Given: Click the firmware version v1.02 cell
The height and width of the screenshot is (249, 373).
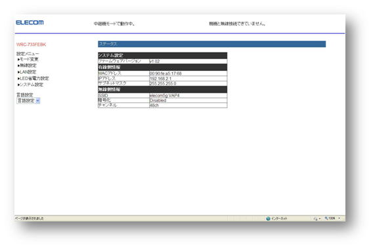Looking at the screenshot, I should (188, 61).
